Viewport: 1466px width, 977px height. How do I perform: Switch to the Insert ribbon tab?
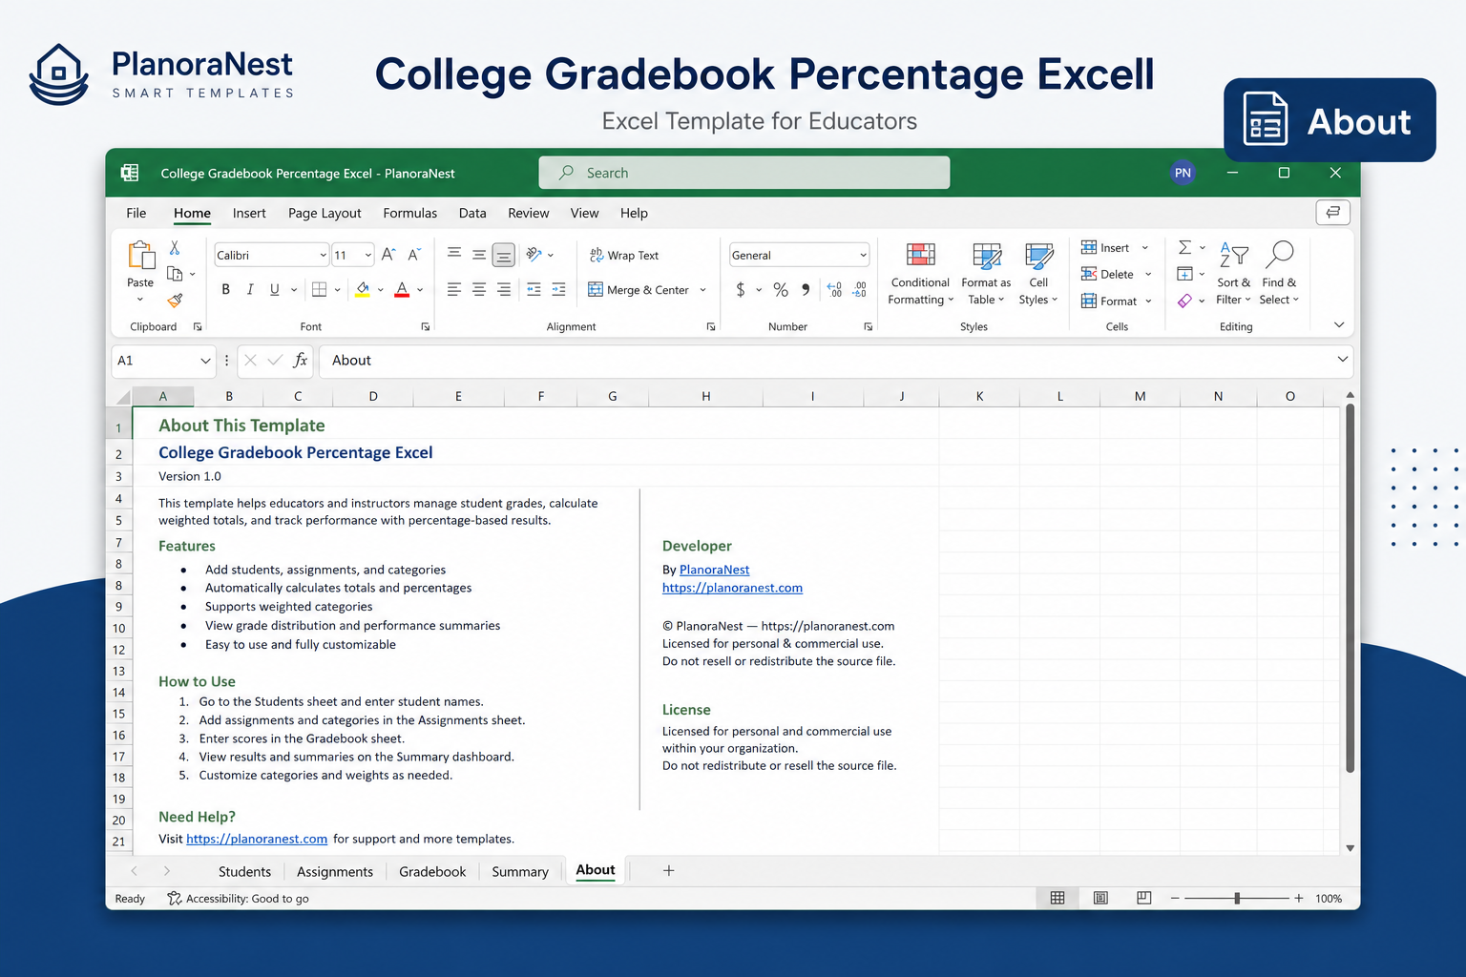(x=249, y=213)
